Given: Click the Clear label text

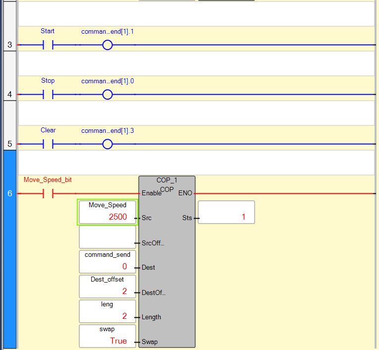Looking at the screenshot, I should (x=48, y=130).
